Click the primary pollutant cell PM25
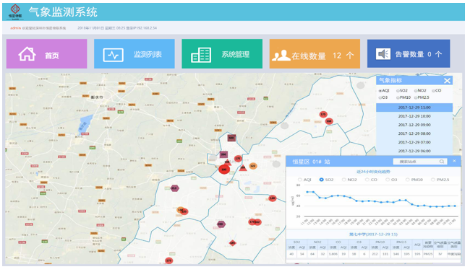The image size is (470, 272). tap(428, 254)
